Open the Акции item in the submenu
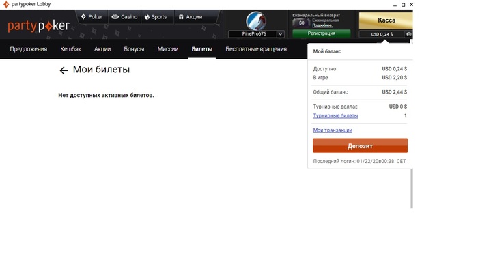The width and height of the screenshot is (478, 269). 102,49
